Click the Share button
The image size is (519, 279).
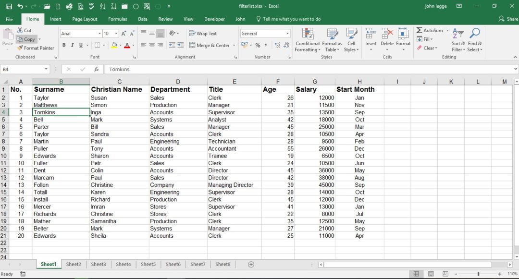[x=508, y=19]
